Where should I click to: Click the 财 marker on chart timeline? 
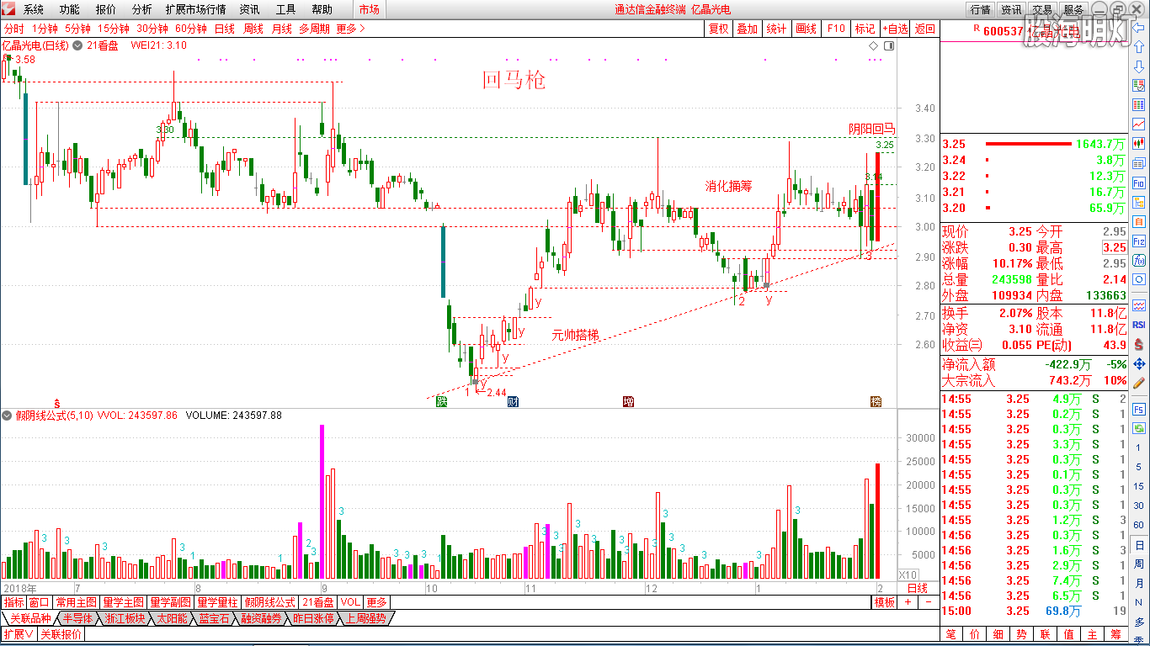pos(512,402)
